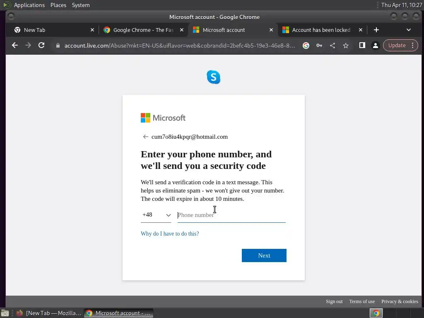Click the share page icon

(x=332, y=46)
